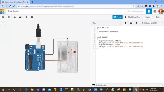This screenshot has width=164, height=92.
Task: Reload the Tinkercad page
Action: (x=10, y=6)
